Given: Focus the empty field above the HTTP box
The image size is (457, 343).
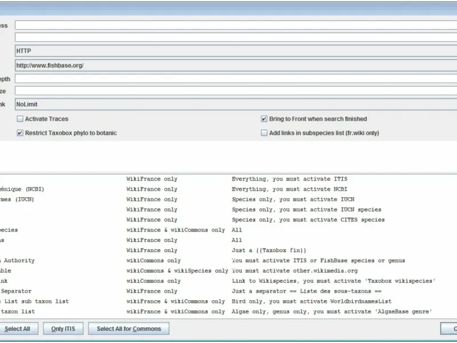Looking at the screenshot, I should click(236, 37).
